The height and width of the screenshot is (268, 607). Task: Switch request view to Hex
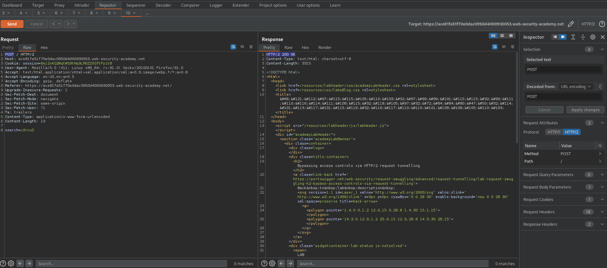pyautogui.click(x=44, y=47)
